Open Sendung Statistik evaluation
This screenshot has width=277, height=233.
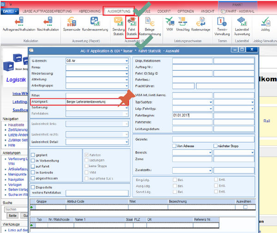click(118, 26)
